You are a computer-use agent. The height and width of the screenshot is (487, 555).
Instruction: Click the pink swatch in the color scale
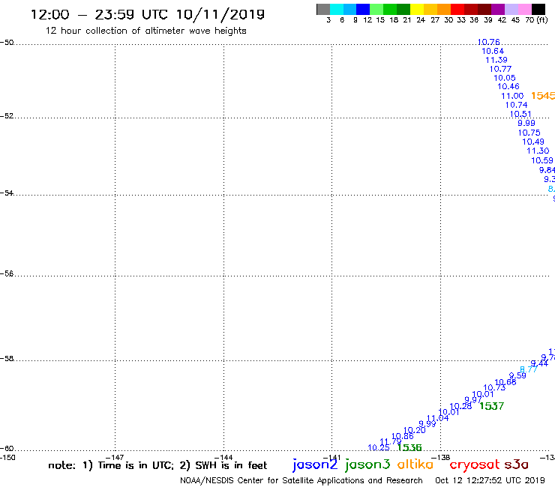[524, 9]
